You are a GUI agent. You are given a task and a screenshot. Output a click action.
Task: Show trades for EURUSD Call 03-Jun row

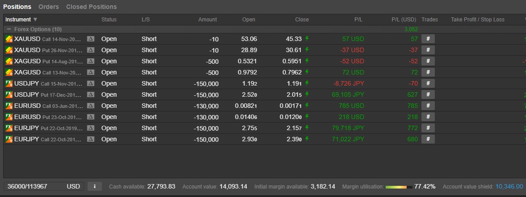(428, 106)
